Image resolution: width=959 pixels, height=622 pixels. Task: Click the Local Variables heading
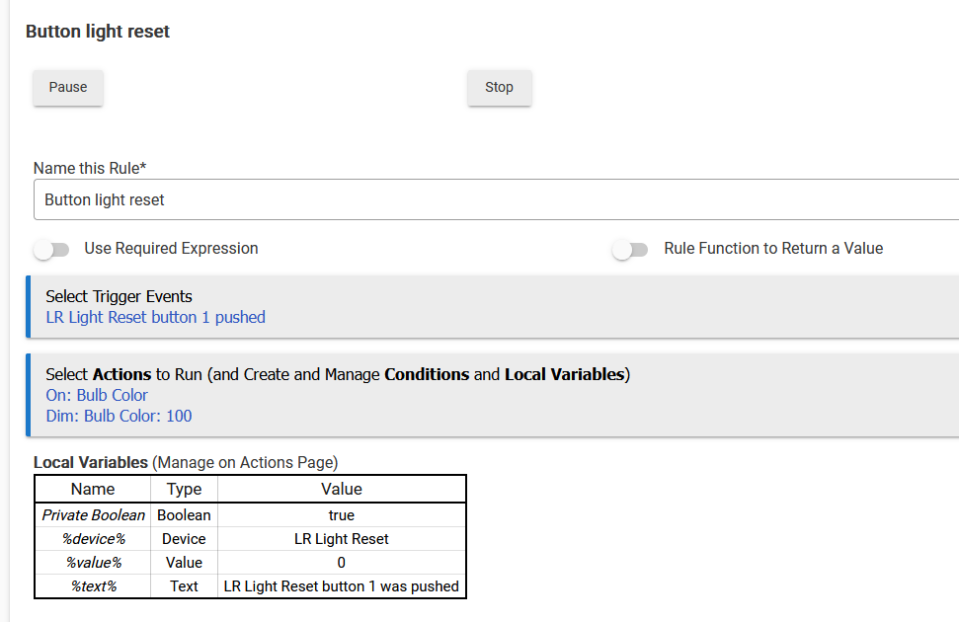click(x=91, y=462)
